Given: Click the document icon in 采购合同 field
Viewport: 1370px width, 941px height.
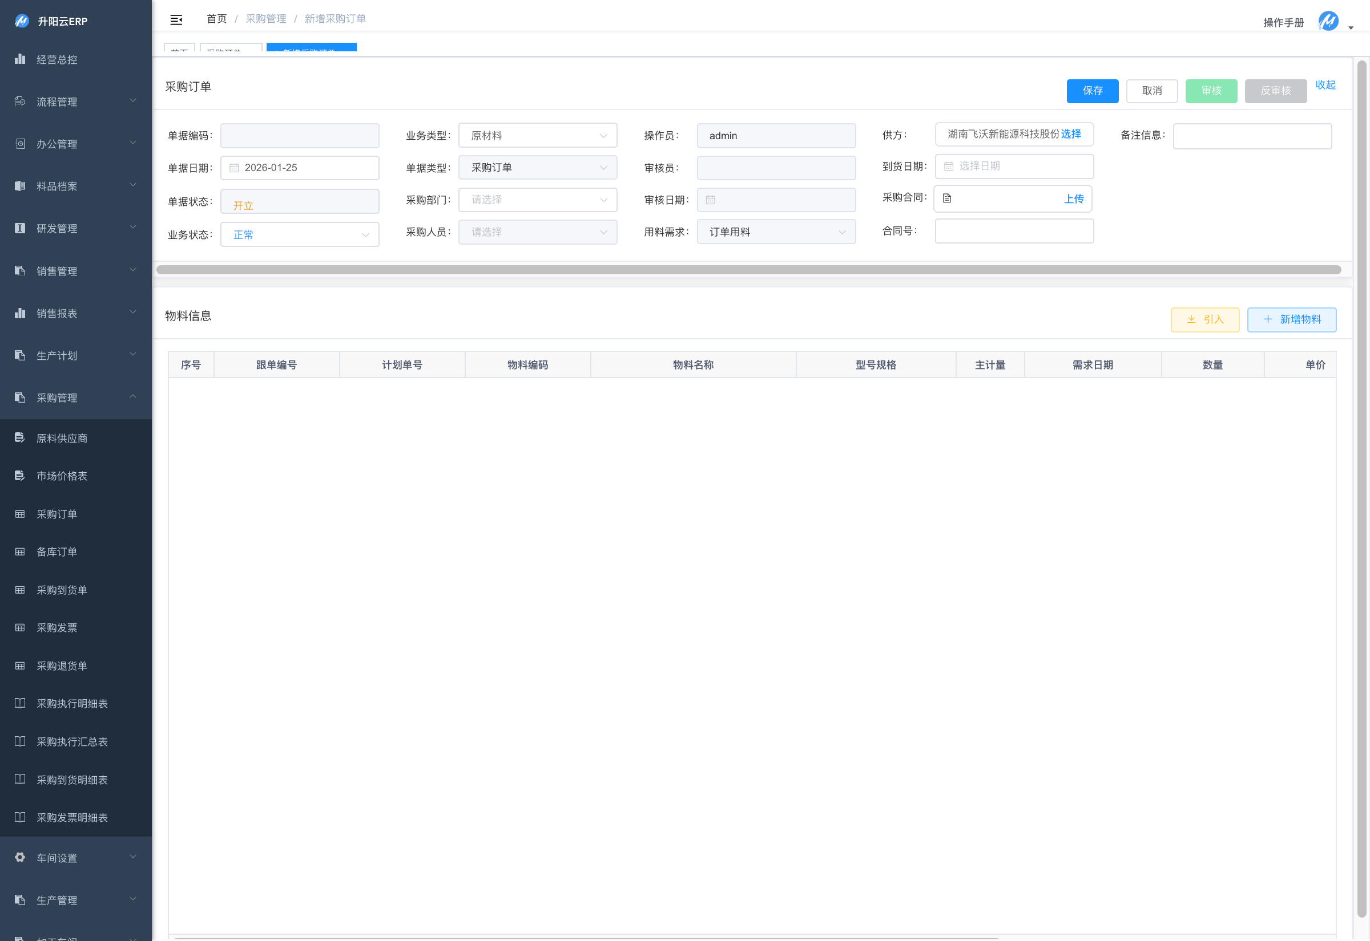Looking at the screenshot, I should 947,198.
